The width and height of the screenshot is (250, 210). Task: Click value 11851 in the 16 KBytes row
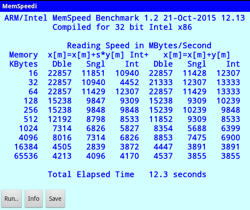coord(93,73)
